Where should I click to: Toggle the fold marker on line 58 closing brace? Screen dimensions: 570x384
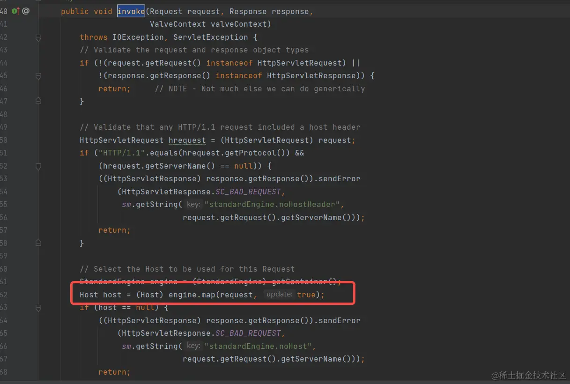38,243
